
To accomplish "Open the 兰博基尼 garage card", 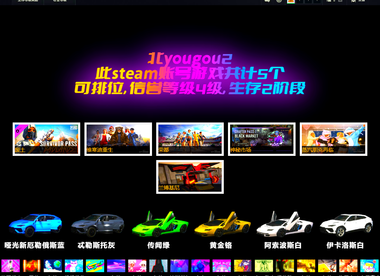I will pyautogui.click(x=190, y=177).
